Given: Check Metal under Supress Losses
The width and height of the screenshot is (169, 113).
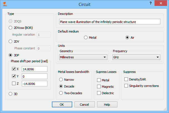Looking at the screenshot, I should [x=99, y=80].
